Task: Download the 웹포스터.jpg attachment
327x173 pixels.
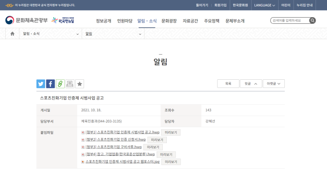Action: point(123,162)
